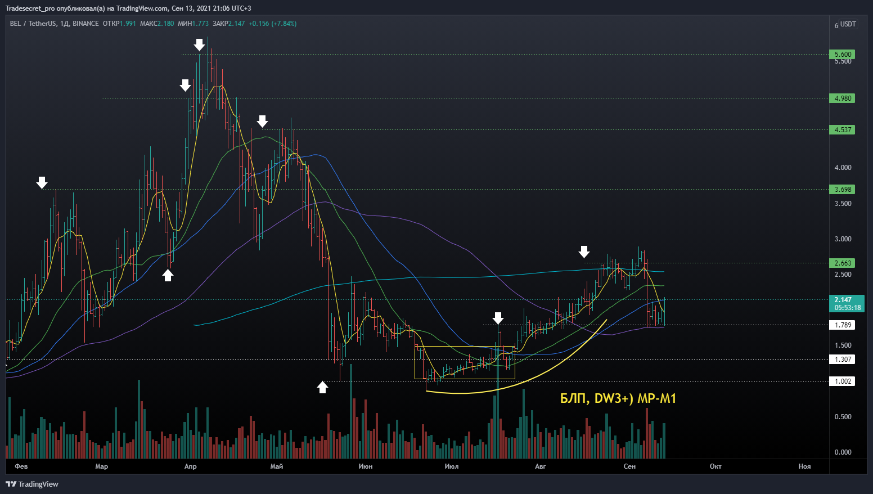Click the Апр label on time axis
Image resolution: width=873 pixels, height=494 pixels.
tap(191, 466)
